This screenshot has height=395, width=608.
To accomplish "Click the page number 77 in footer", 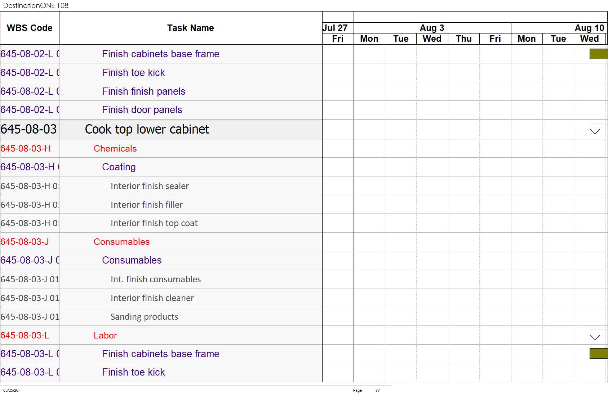I will point(377,390).
